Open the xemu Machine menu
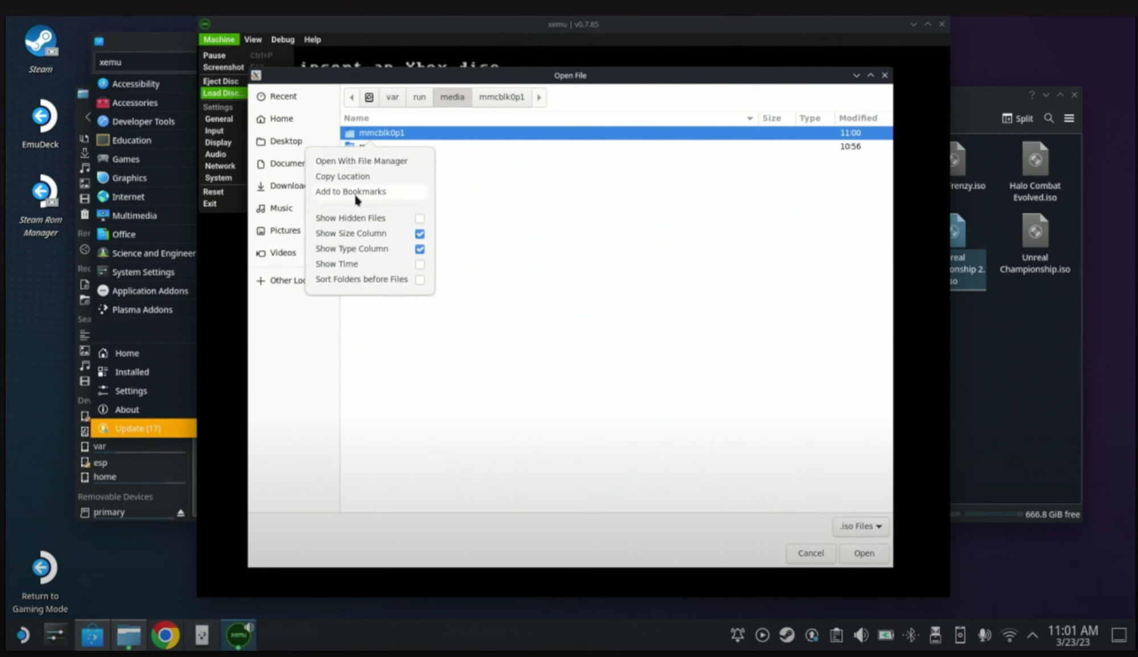This screenshot has height=657, width=1138. [218, 39]
